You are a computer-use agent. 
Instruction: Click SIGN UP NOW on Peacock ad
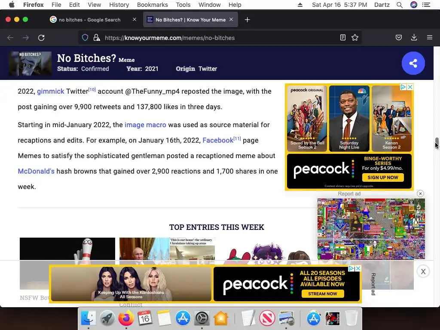(x=383, y=177)
